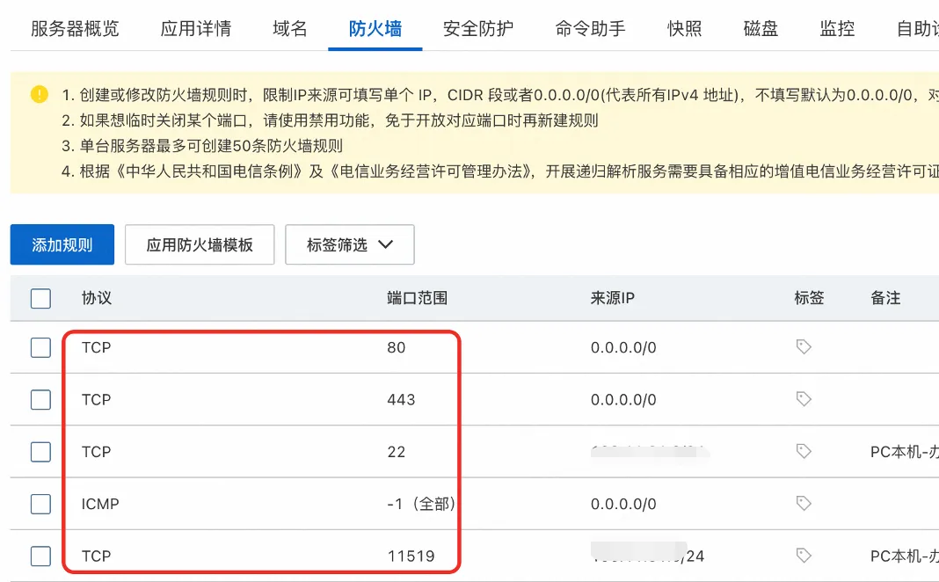Switch to the 服务器概览 tab
This screenshot has height=582, width=939.
[x=75, y=28]
